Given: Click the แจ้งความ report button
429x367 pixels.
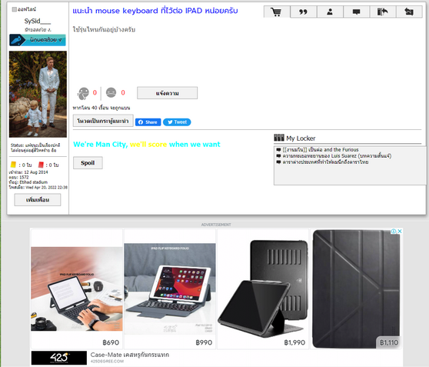Looking at the screenshot, I should point(167,93).
